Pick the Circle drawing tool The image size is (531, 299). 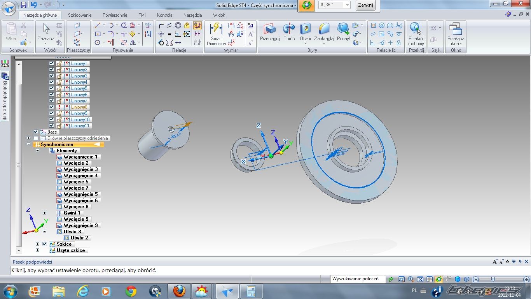pyautogui.click(x=98, y=42)
